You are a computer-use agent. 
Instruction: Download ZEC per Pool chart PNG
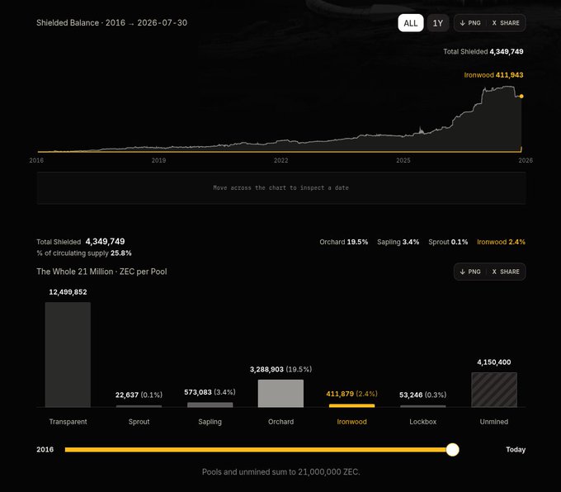tap(470, 272)
